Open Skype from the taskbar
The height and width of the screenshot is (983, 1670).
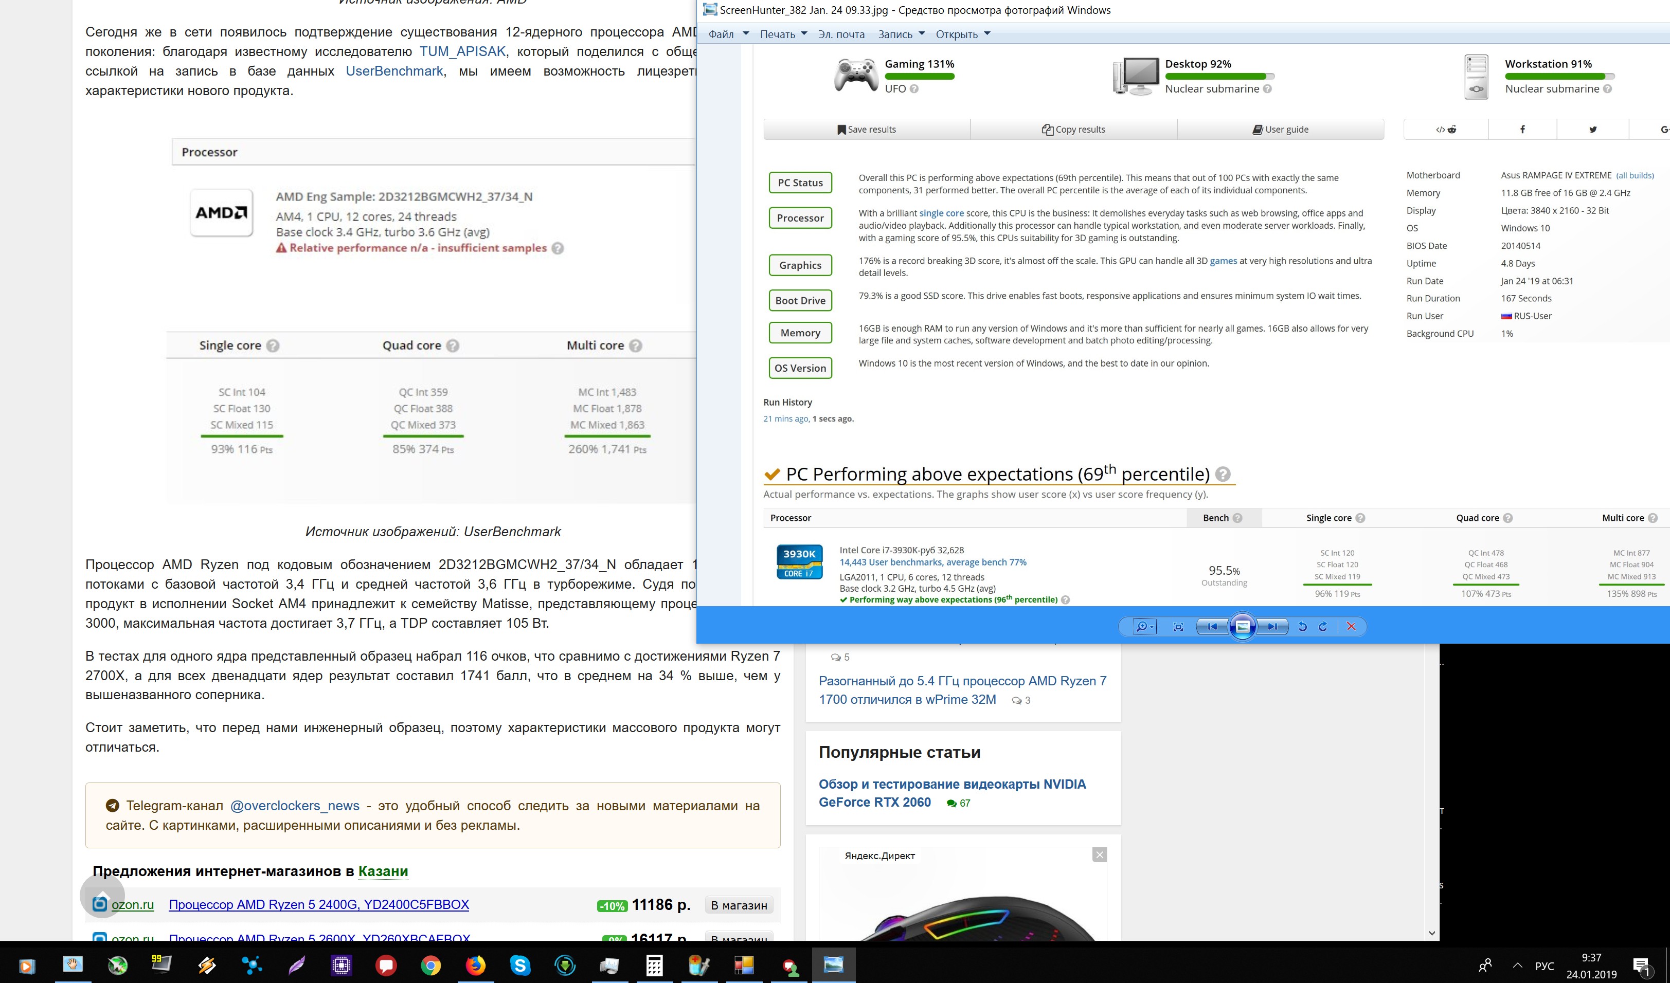tap(520, 966)
